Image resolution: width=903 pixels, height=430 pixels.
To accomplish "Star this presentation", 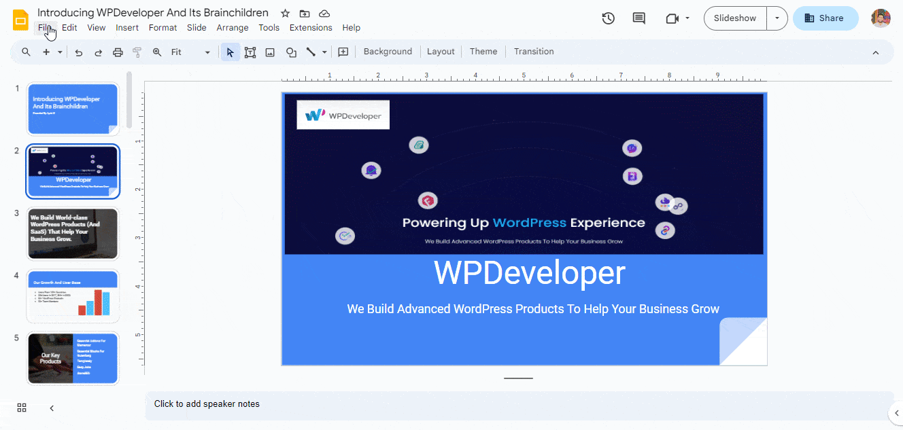I will (285, 14).
